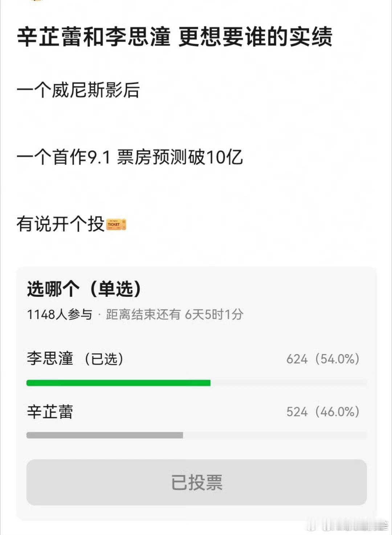Click the unfilled track of 李思潼's bar
Viewport: 392px width, 535px height.
289,383
